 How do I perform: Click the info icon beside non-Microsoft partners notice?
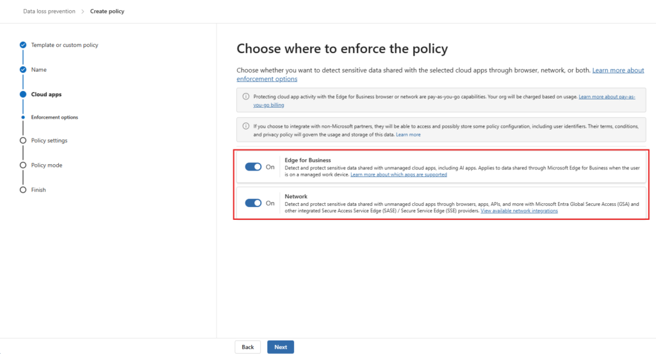245,126
